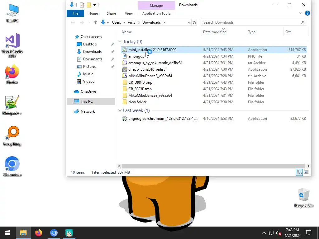Screen dimensions: 319x239
Task: Click Users in the address breadcrumb
Action: tap(117, 22)
